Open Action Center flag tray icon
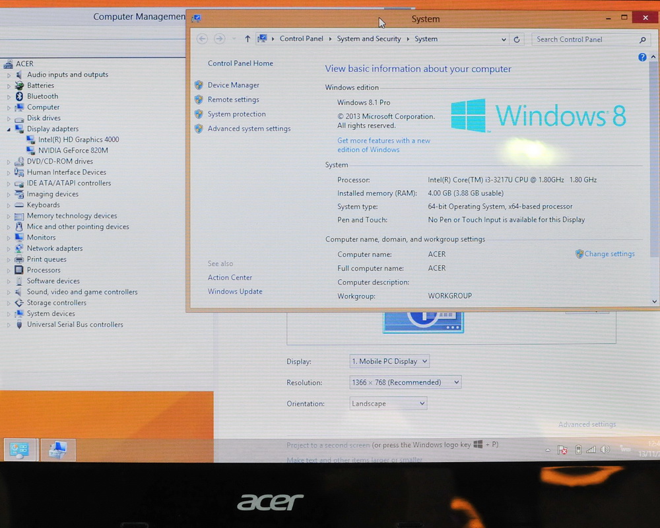660x528 pixels. 562,450
